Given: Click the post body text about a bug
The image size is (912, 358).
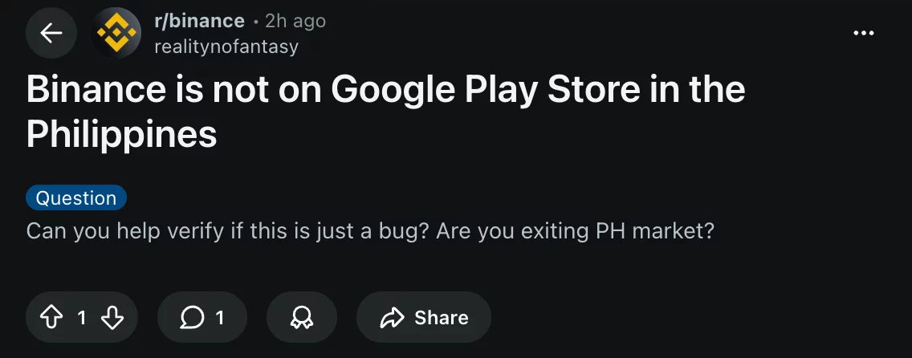Looking at the screenshot, I should coord(369,232).
